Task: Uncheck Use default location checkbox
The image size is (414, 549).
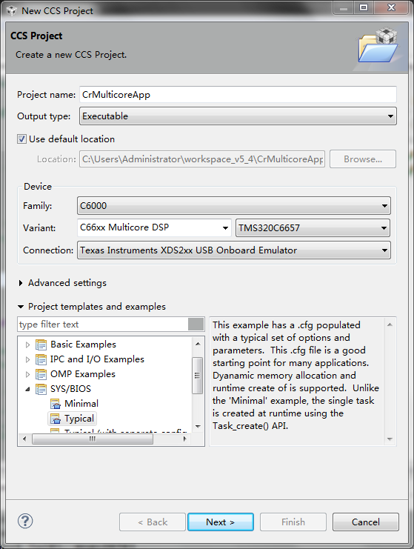Action: click(x=21, y=139)
